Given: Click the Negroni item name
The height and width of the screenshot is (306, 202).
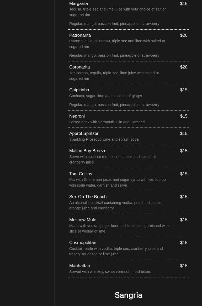Looking at the screenshot, I should [x=77, y=116].
